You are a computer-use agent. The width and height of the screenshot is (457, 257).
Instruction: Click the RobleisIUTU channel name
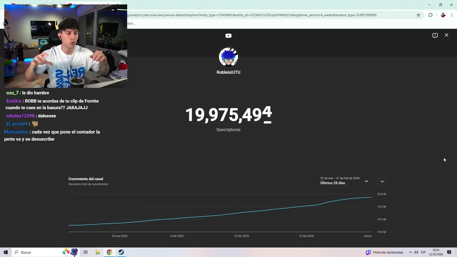228,72
